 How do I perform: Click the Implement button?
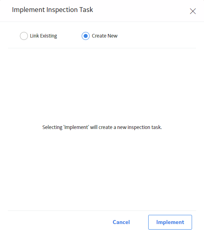170,222
